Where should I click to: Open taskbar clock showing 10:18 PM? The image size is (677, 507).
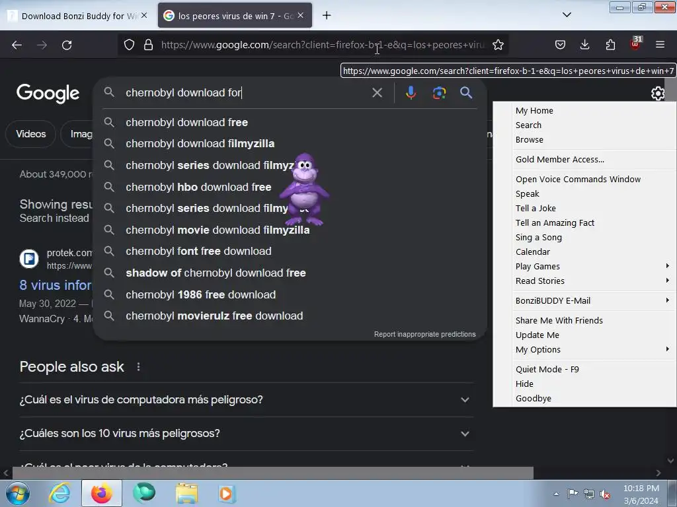click(x=641, y=494)
